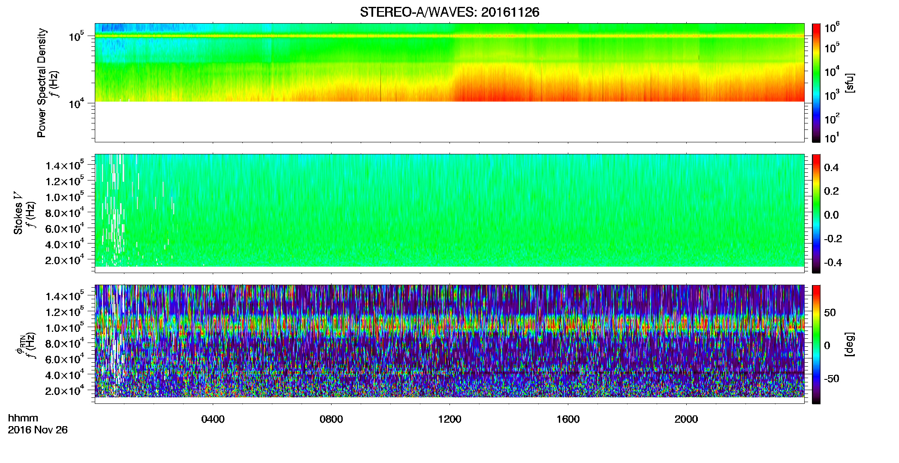The width and height of the screenshot is (899, 463).
Task: Select the 0400 time axis label
Action: pos(213,419)
